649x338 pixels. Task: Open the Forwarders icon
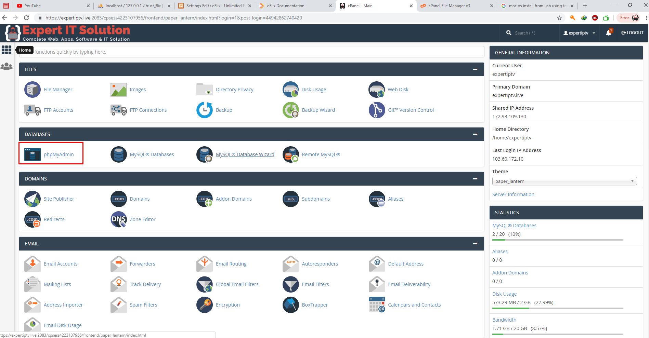click(x=119, y=264)
